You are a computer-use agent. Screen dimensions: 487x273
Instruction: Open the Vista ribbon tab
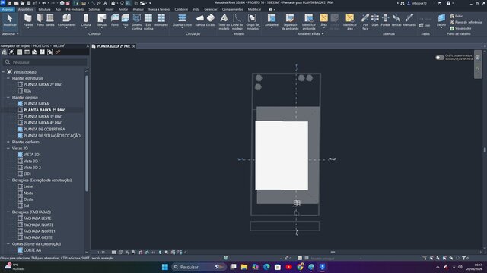(196, 9)
